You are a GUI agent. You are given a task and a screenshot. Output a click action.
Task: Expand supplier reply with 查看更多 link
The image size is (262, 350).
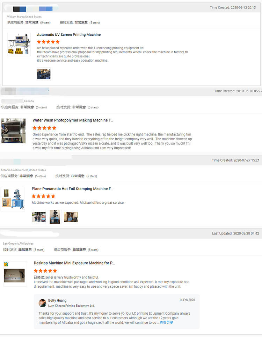166,323
